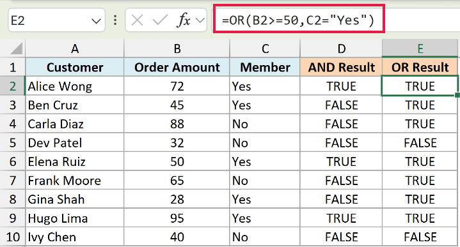Screen dimensions: 460x247
Task: Select column B header
Action: 177,49
